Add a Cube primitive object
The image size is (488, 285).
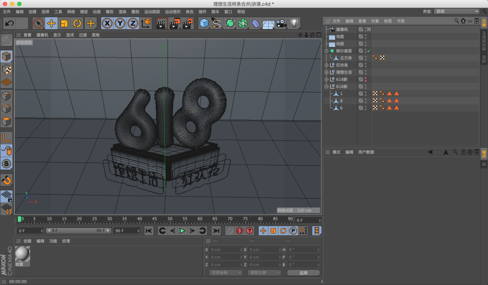pyautogui.click(x=204, y=23)
